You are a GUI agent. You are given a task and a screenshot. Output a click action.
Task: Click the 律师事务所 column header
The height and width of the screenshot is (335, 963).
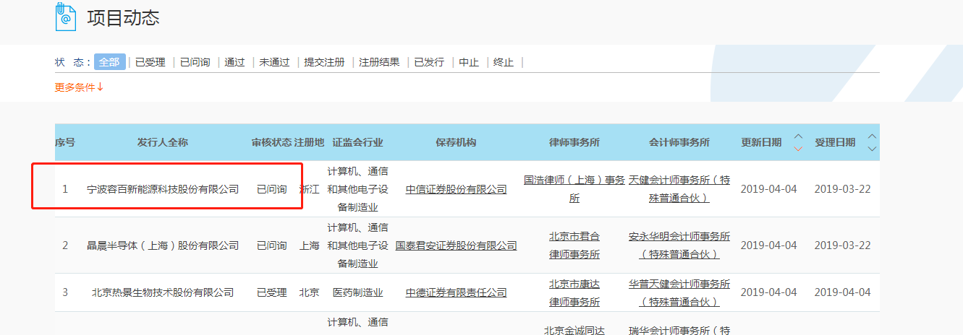coord(574,142)
